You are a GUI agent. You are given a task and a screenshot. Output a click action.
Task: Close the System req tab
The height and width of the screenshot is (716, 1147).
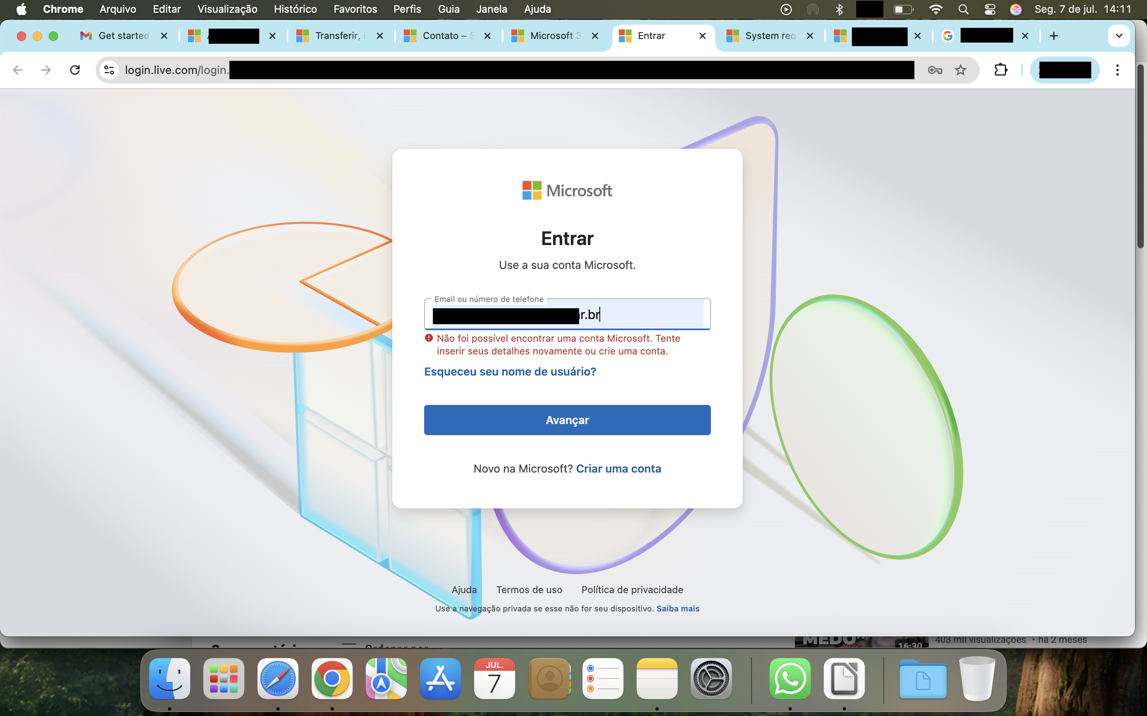[x=810, y=36]
